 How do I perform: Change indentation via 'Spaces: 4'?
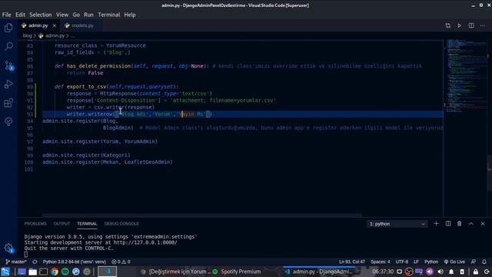pyautogui.click(x=381, y=262)
